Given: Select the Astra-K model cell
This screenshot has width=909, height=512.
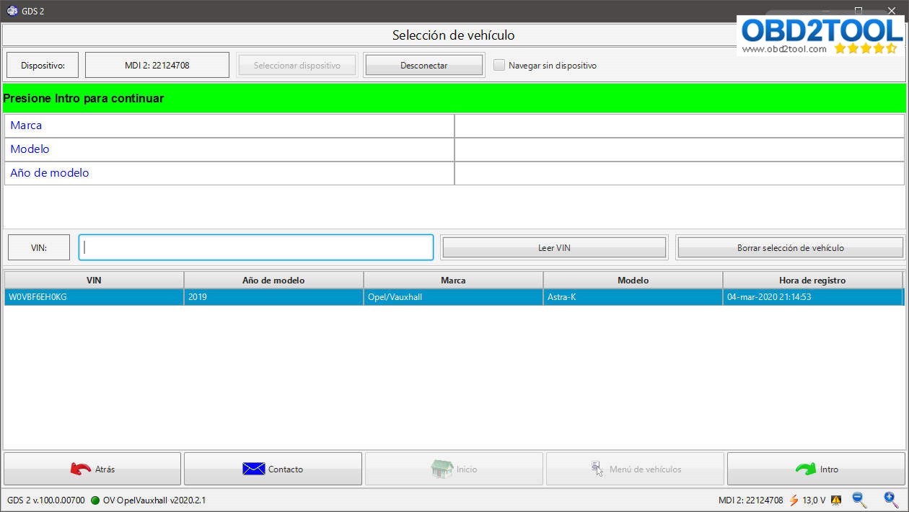Looking at the screenshot, I should [x=633, y=296].
